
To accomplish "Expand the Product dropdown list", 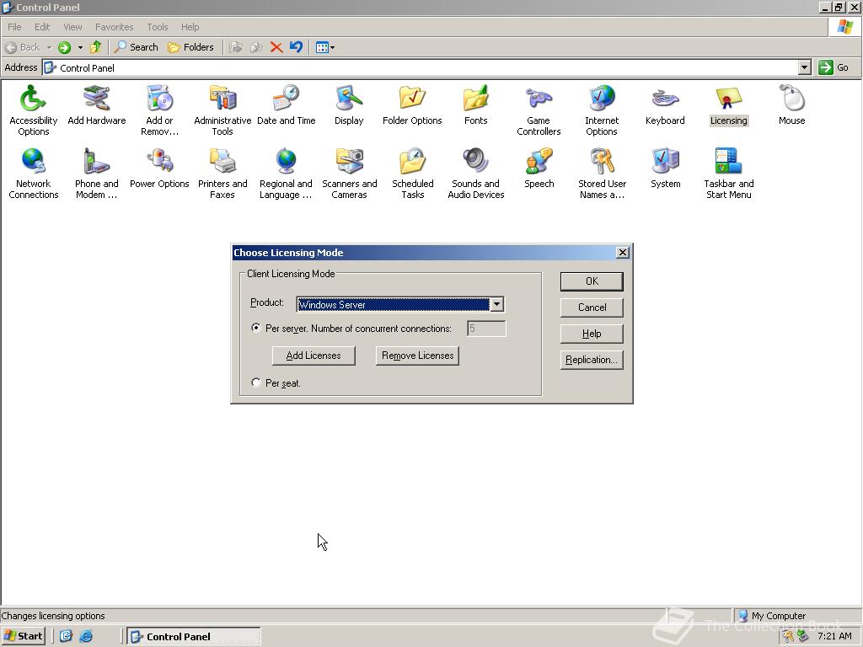I will 496,304.
